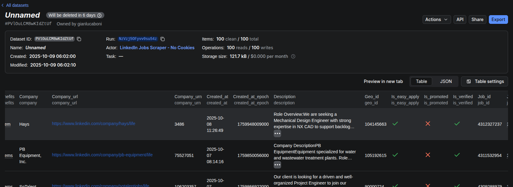Switch to the JSON view
The image size is (513, 187).
pyautogui.click(x=446, y=81)
